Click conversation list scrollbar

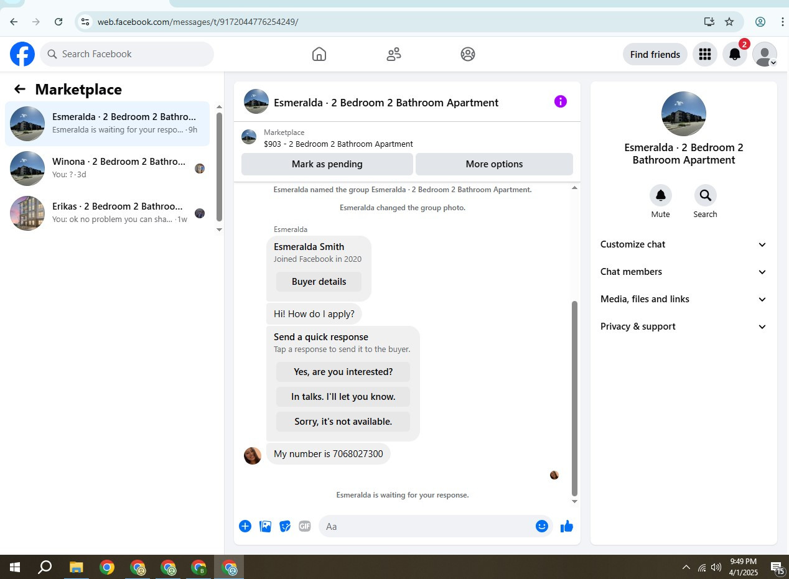pyautogui.click(x=219, y=167)
